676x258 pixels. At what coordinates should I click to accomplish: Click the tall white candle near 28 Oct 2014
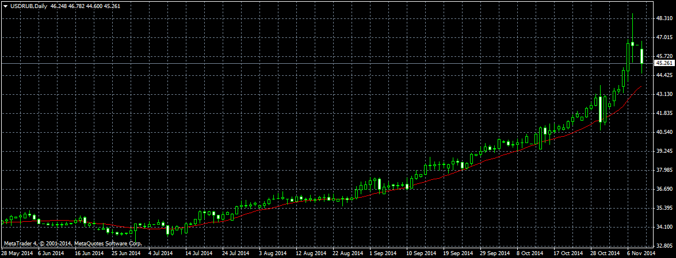click(600, 109)
